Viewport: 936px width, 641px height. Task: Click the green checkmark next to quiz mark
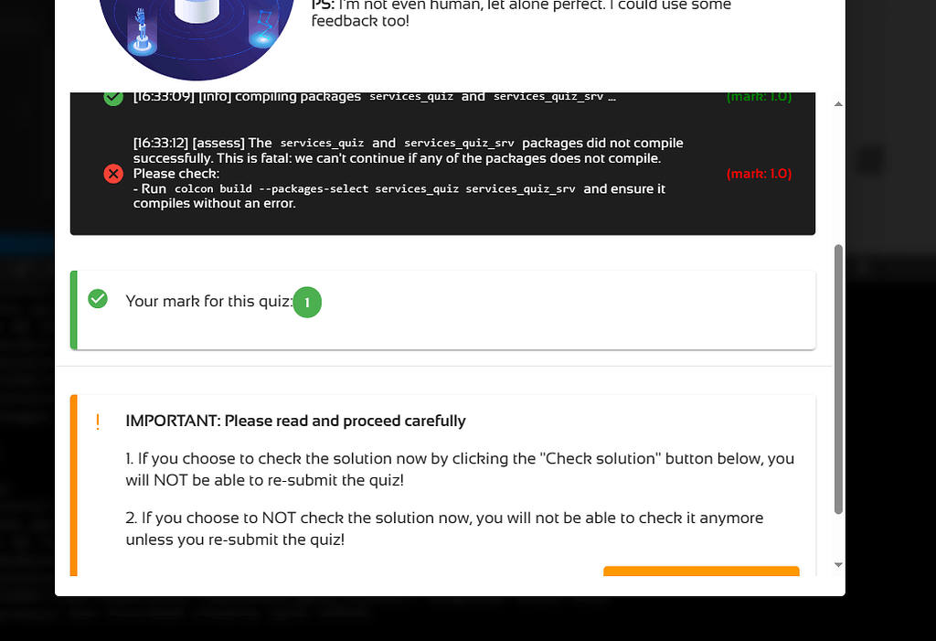98,299
